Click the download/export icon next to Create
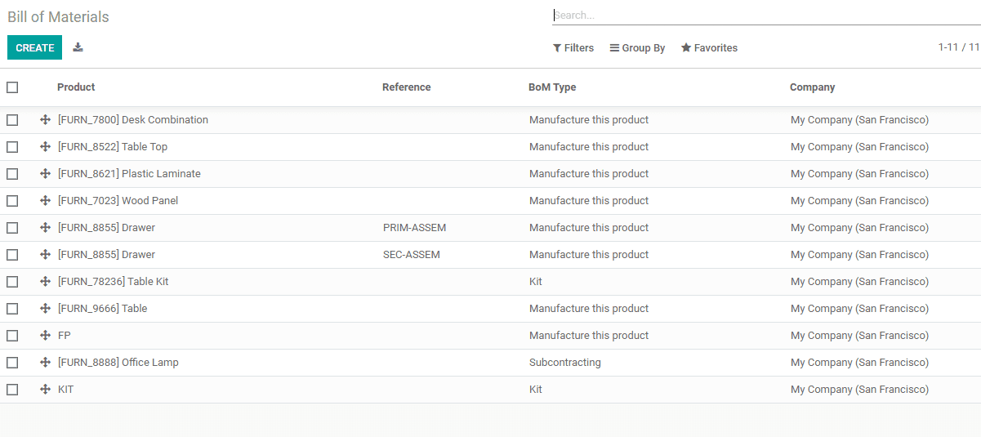Viewport: 981px width, 437px height. [x=78, y=47]
